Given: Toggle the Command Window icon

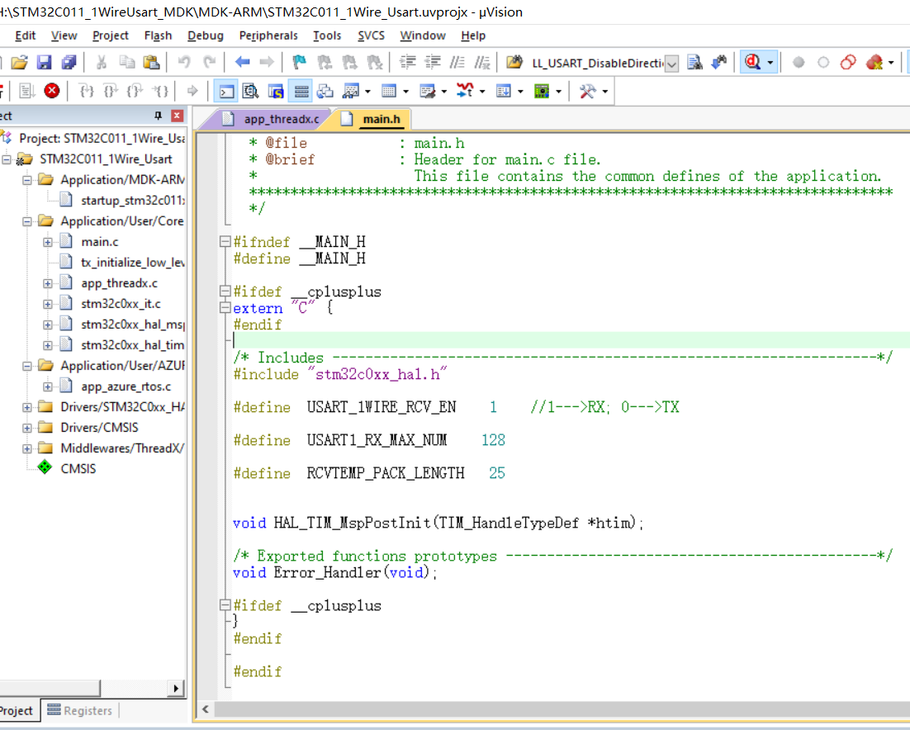Looking at the screenshot, I should tap(225, 91).
